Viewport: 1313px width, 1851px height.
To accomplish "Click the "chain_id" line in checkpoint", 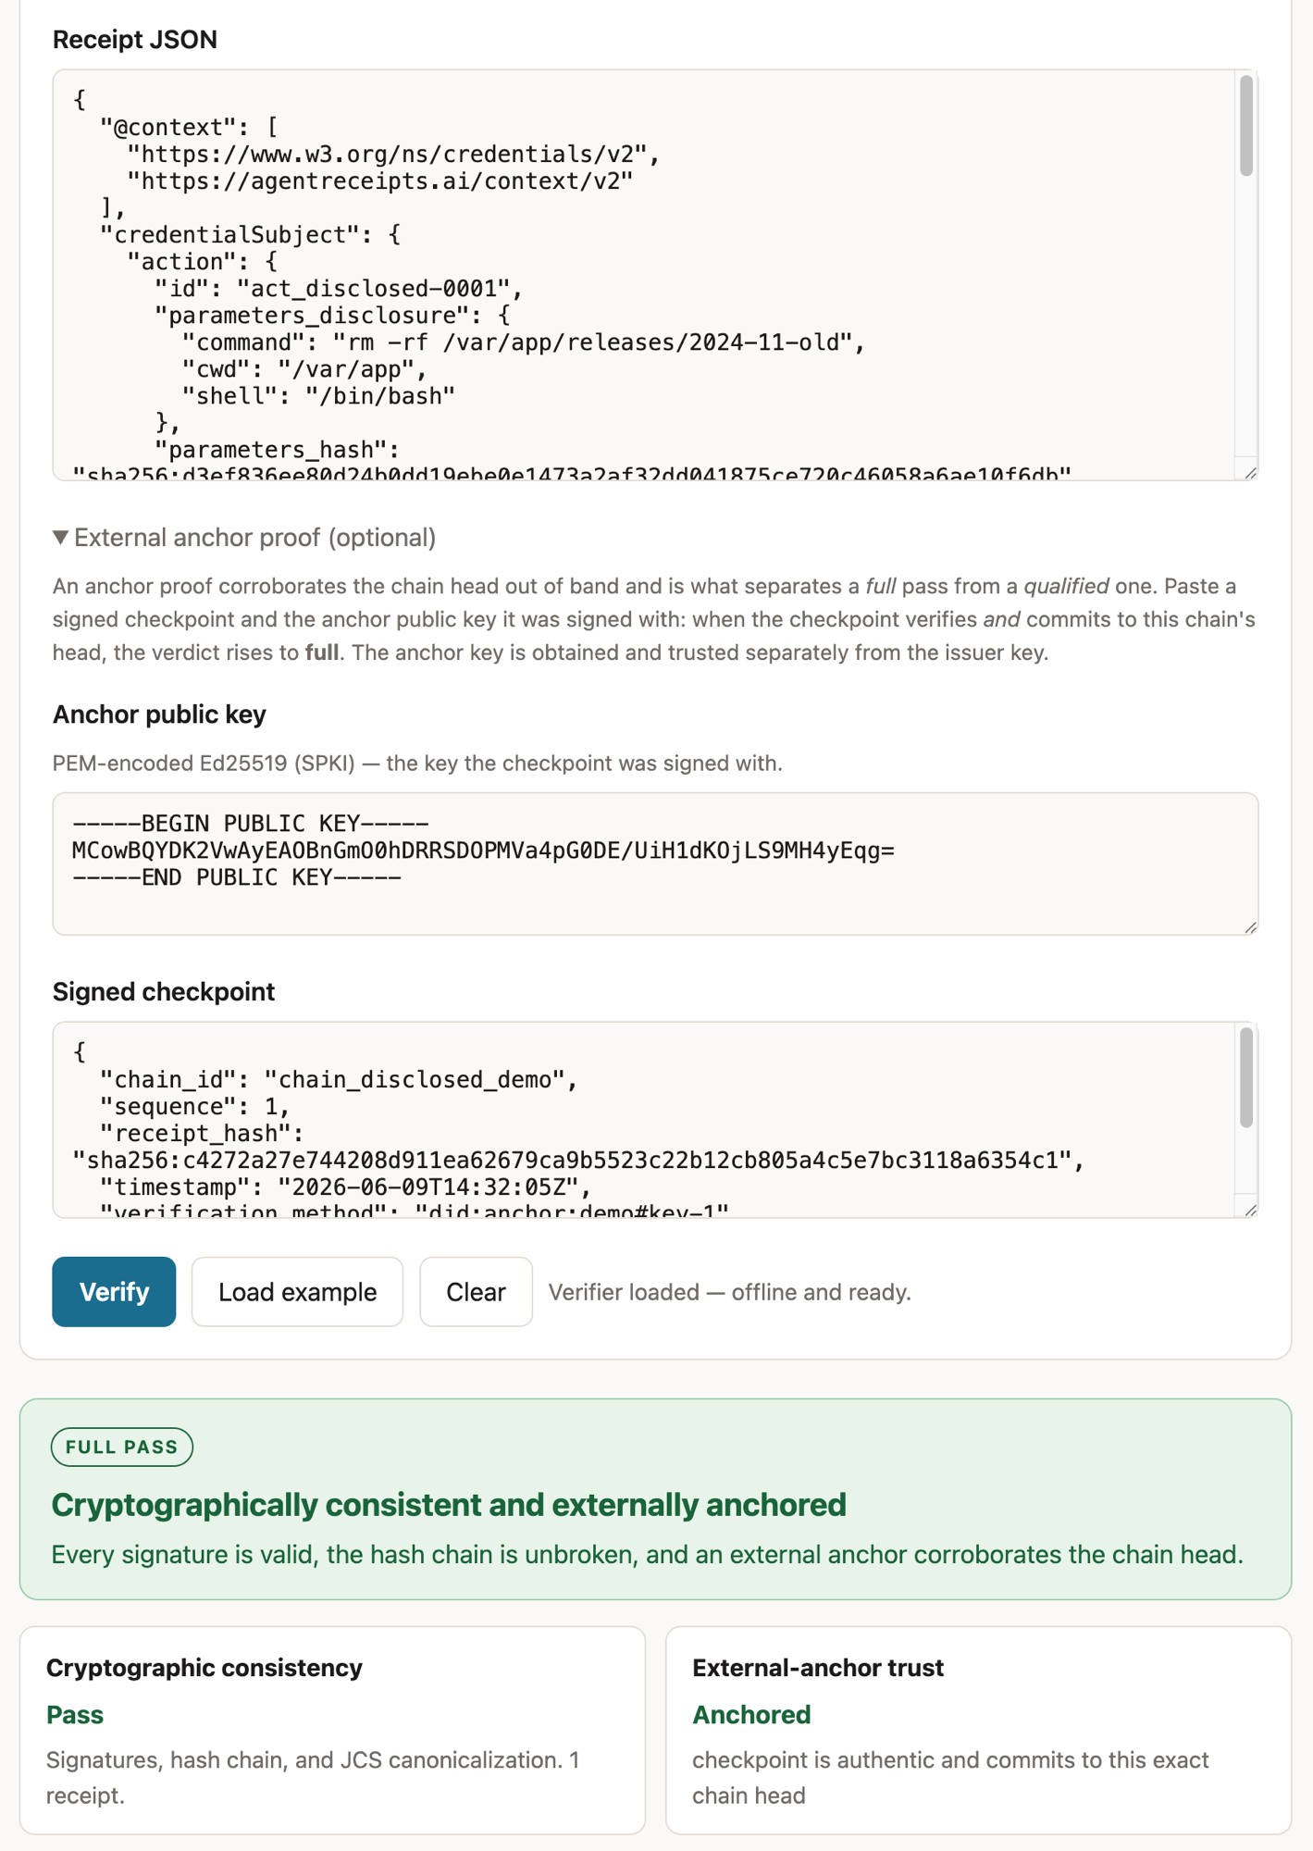I will tap(339, 1079).
